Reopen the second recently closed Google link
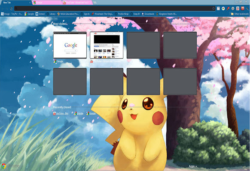This screenshot has width=250, height=171. click(x=91, y=113)
